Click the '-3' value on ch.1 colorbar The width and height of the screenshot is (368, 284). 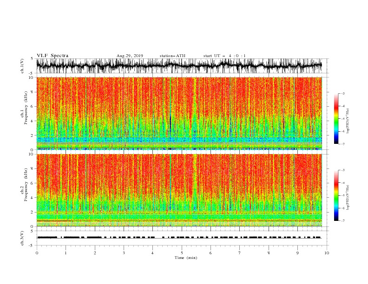coord(342,93)
